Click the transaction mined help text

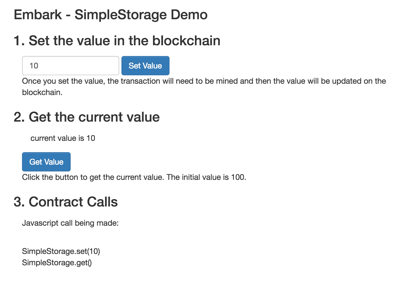[204, 87]
